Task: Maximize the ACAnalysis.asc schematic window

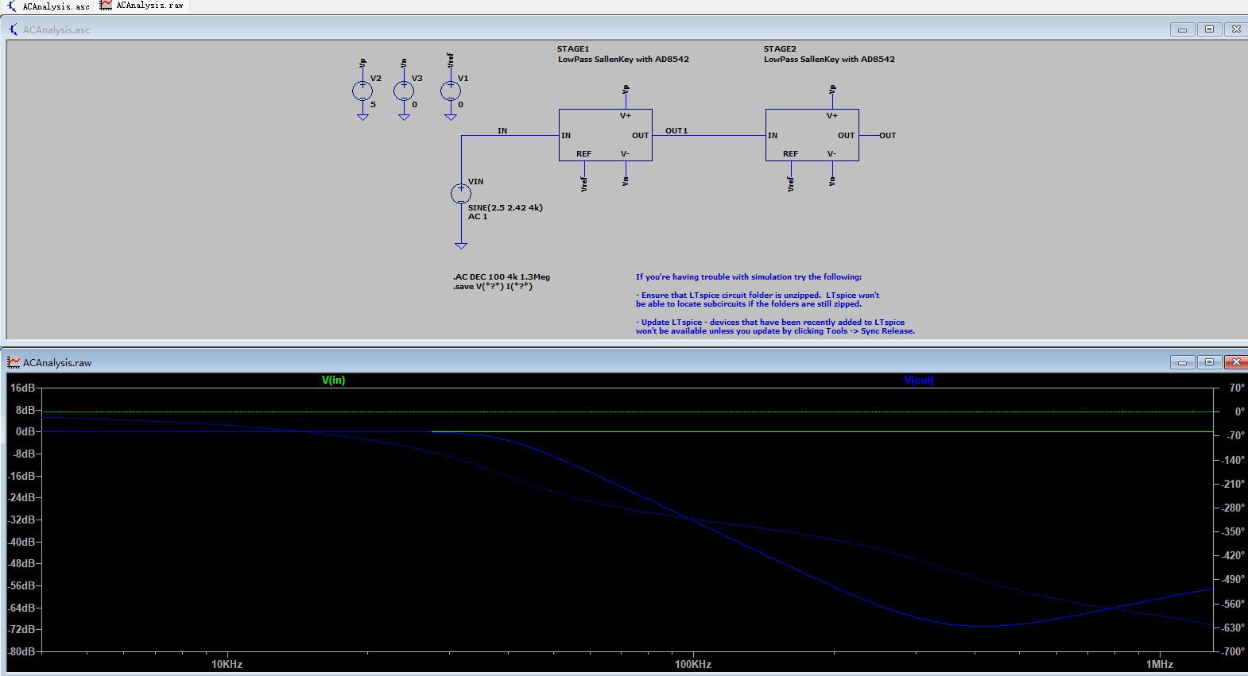Action: tap(1209, 29)
